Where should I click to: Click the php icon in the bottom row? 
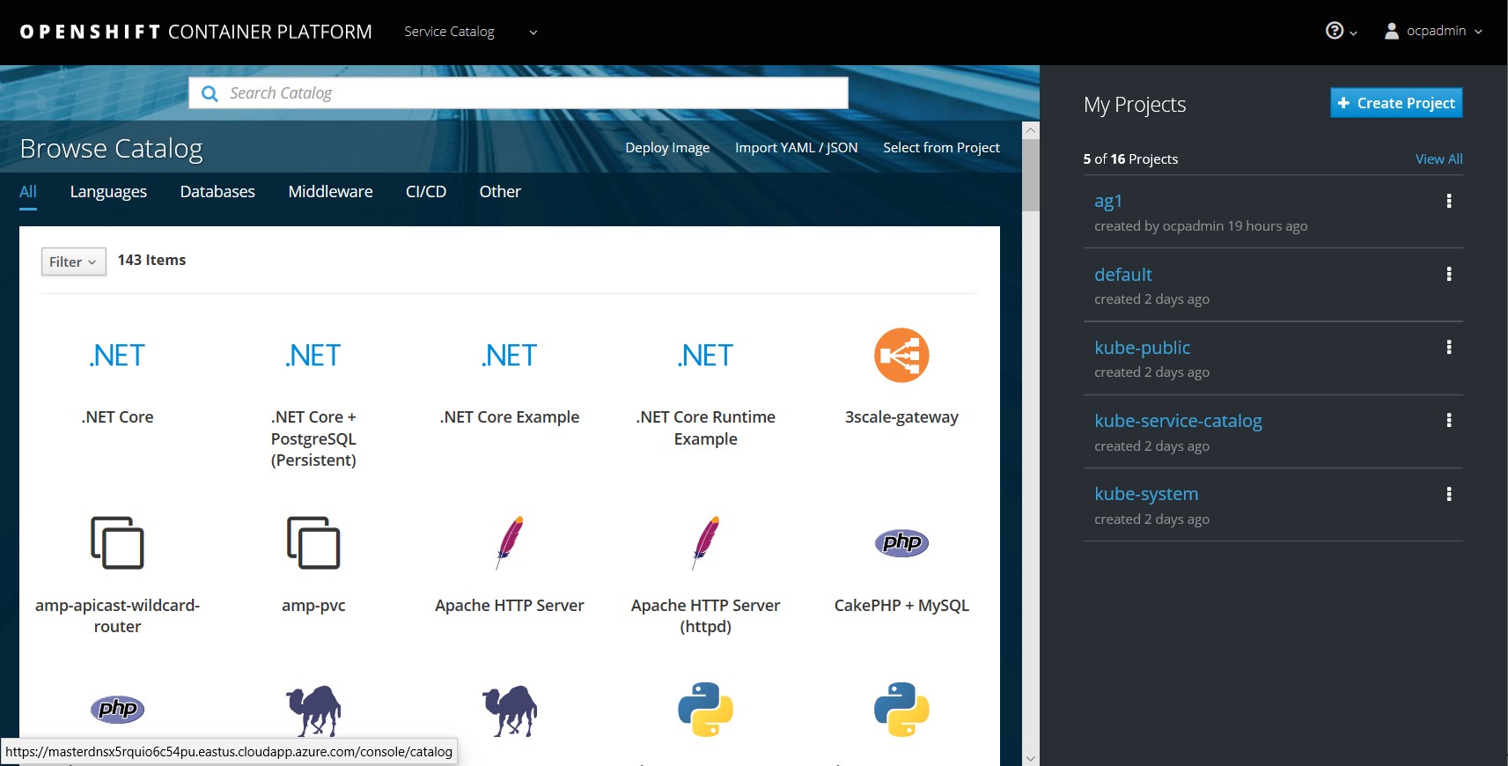pos(117,709)
